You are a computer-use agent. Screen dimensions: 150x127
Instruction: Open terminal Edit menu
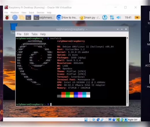26,34
